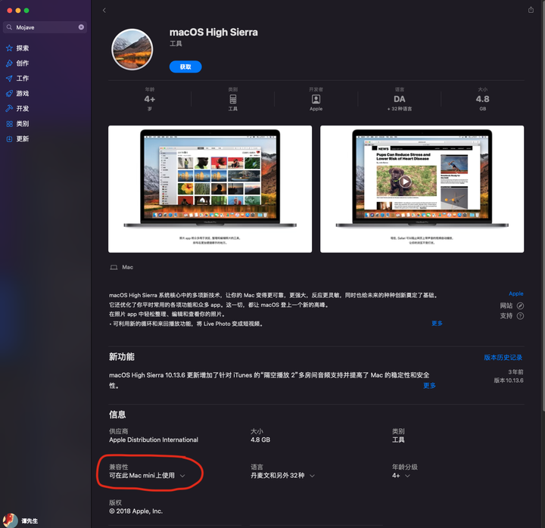
Task: Click the back arrow in the toolbar
Action: click(x=104, y=11)
